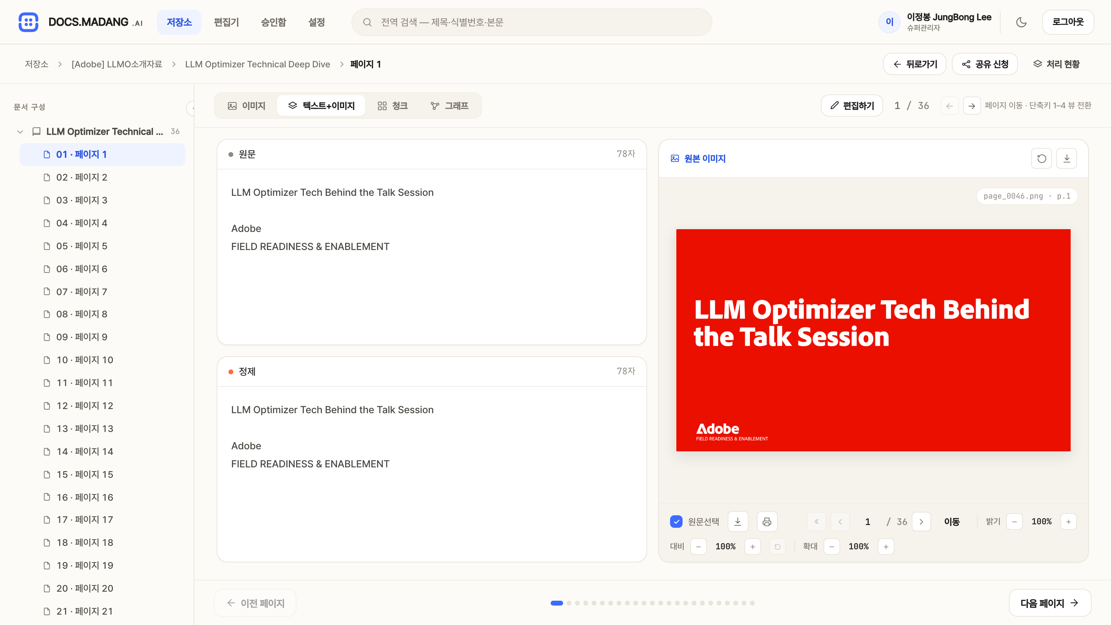This screenshot has height=625, width=1111.
Task: Select tree item 21 · 페이지 21
Action: [102, 611]
